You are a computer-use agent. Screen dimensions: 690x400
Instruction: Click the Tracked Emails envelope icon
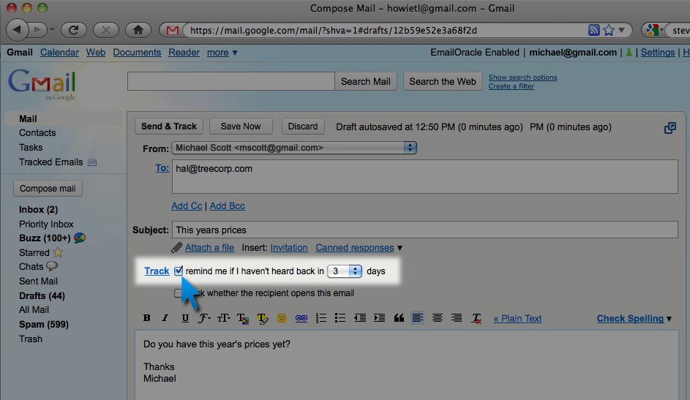[x=92, y=162]
